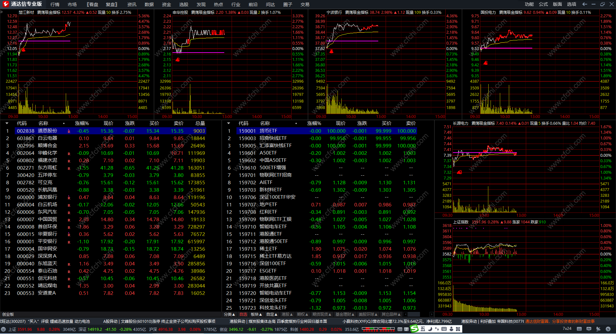
Task: Expand the 美股环球 tab menu
Action: tap(368, 314)
